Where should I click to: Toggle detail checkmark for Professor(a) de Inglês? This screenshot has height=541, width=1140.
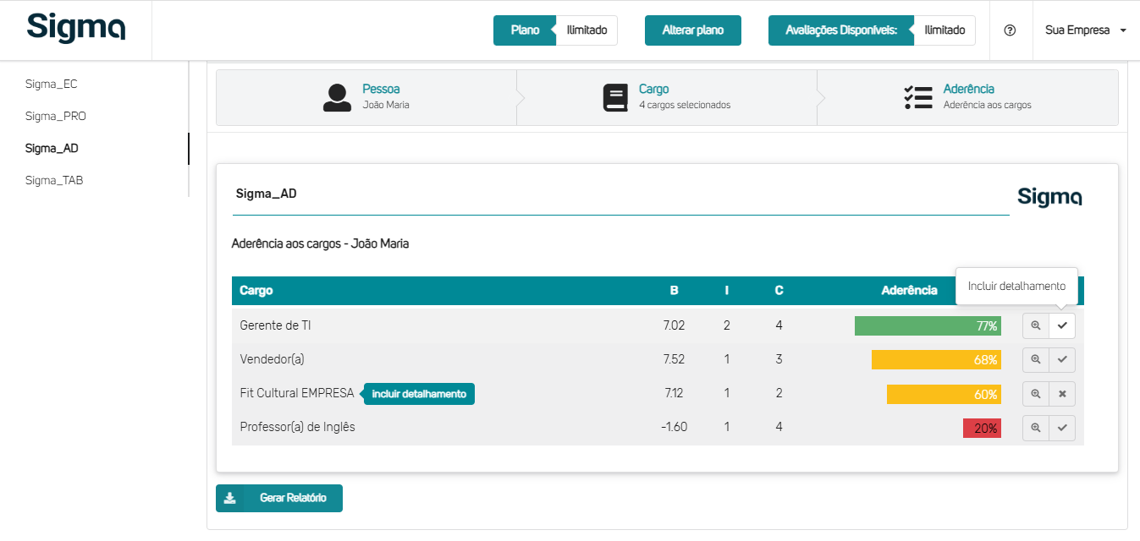tap(1062, 428)
